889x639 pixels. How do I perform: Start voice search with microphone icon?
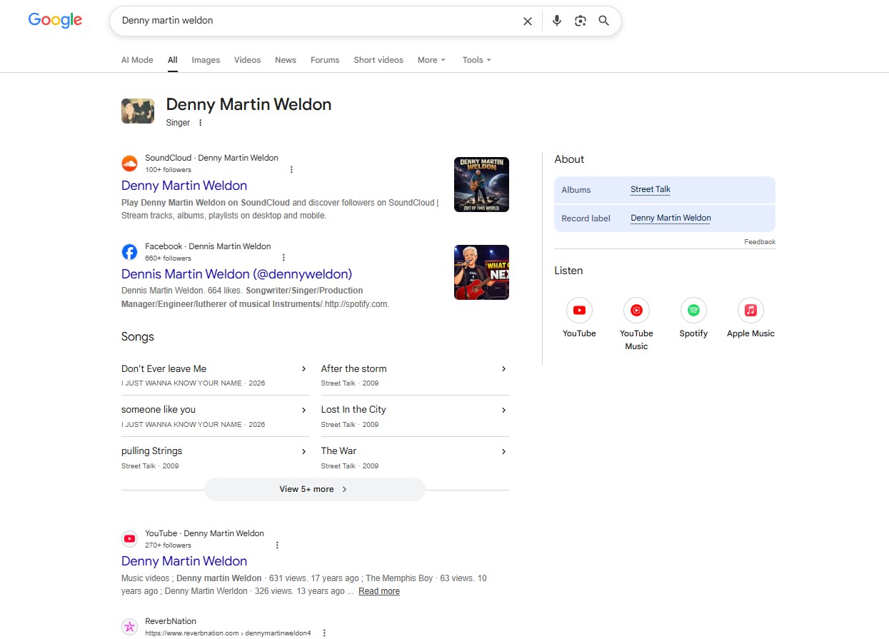click(557, 21)
